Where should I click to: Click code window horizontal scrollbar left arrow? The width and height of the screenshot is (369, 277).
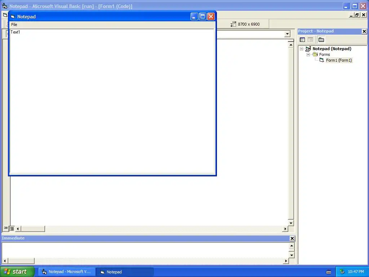[18, 229]
